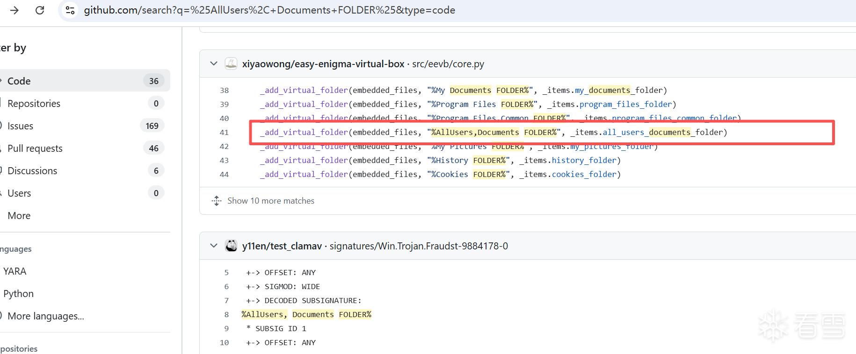Open src/eevb/core.py file link
856x354 pixels.
(x=448, y=64)
